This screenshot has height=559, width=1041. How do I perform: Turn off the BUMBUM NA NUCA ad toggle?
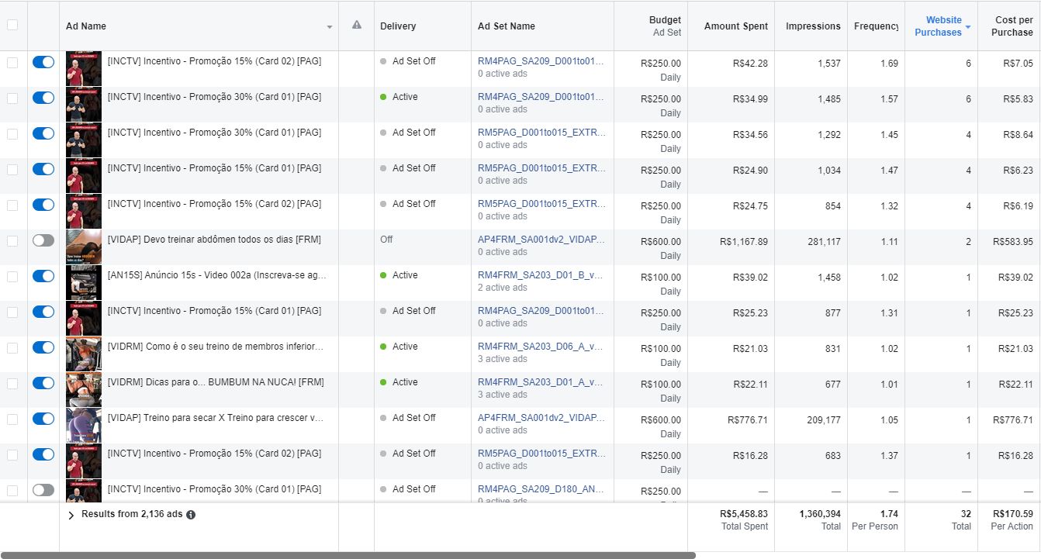pos(43,383)
